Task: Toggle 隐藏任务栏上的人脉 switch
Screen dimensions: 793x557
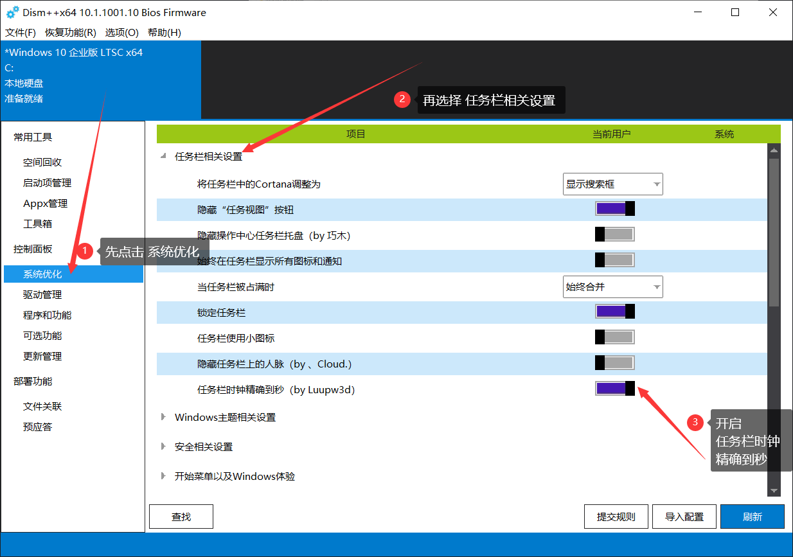Action: [x=615, y=363]
